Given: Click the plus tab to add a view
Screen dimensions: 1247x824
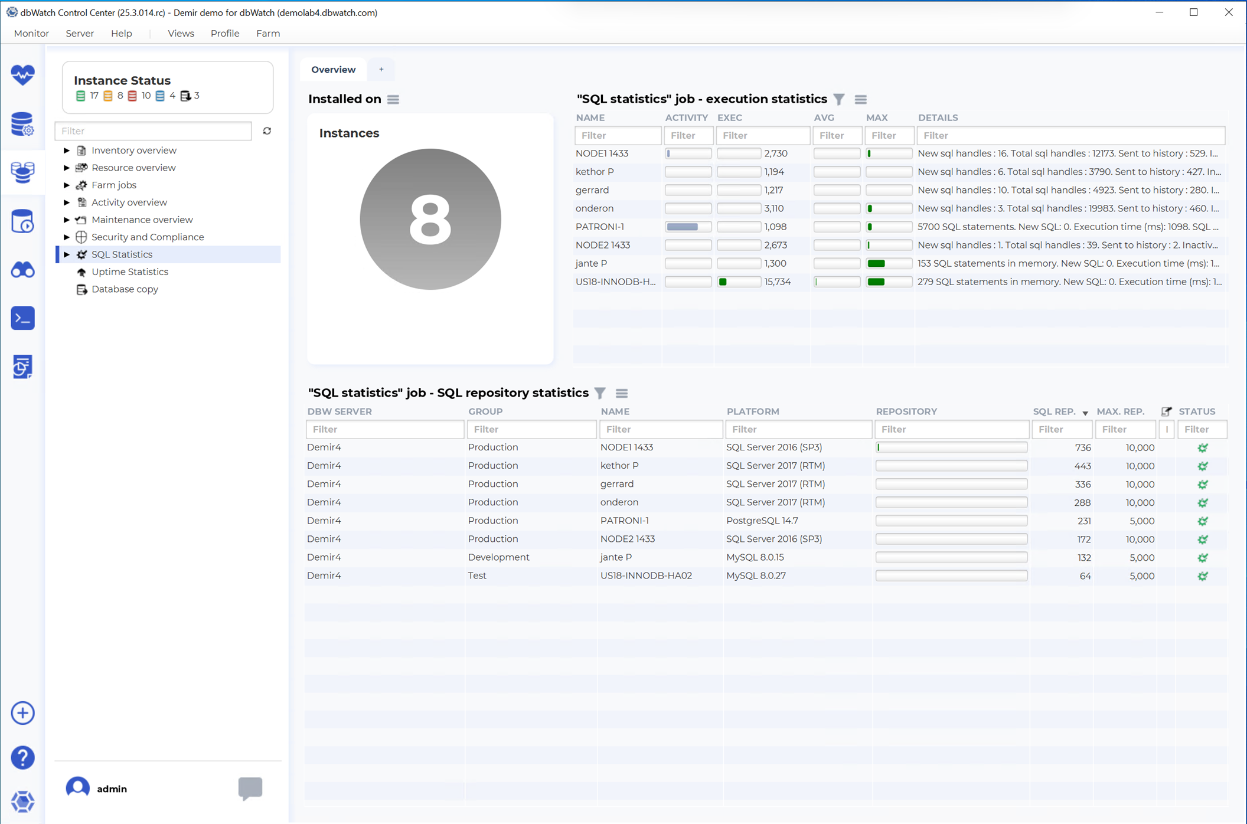Looking at the screenshot, I should 381,70.
